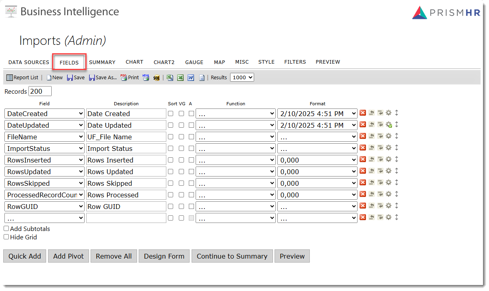The image size is (489, 291).
Task: Click into the Records input field
Action: point(40,91)
